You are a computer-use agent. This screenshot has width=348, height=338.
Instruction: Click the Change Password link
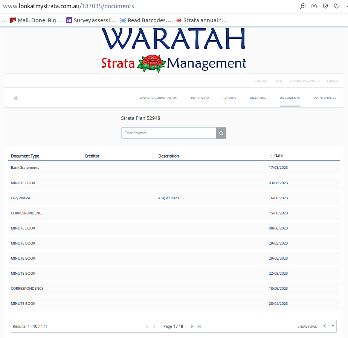(x=304, y=81)
